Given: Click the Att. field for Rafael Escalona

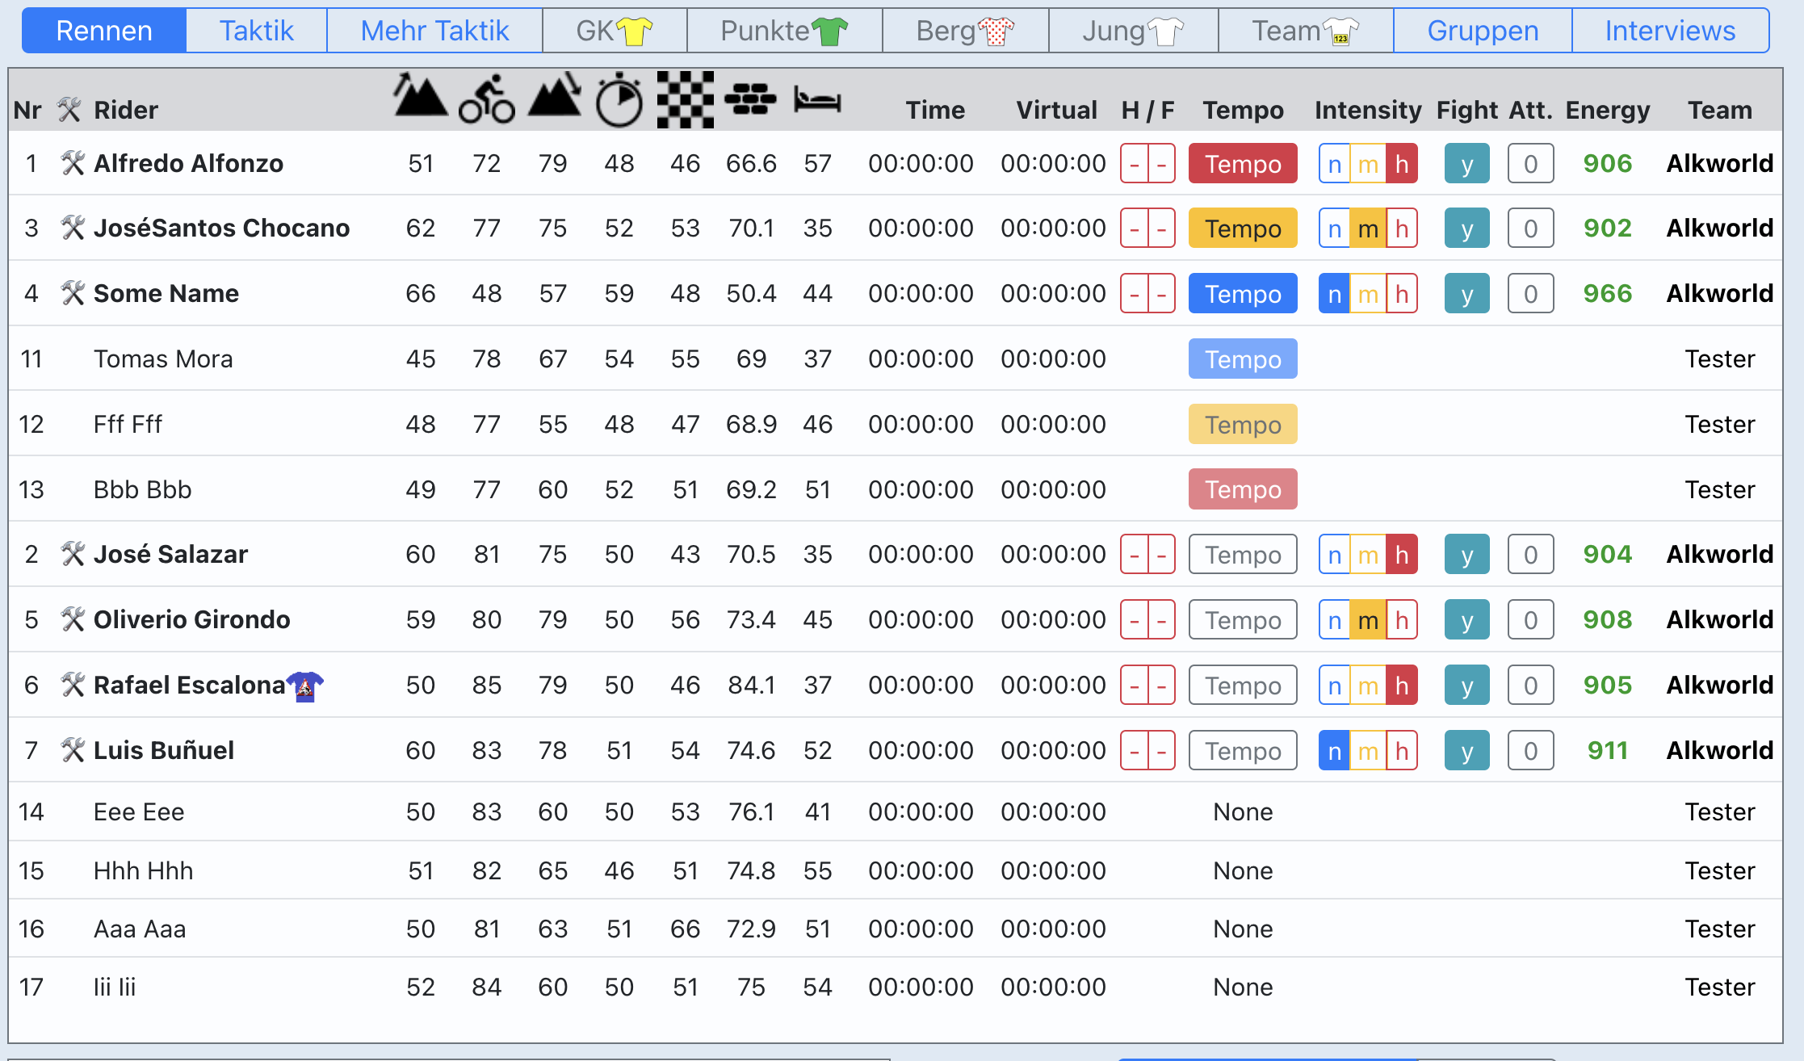Looking at the screenshot, I should point(1530,686).
